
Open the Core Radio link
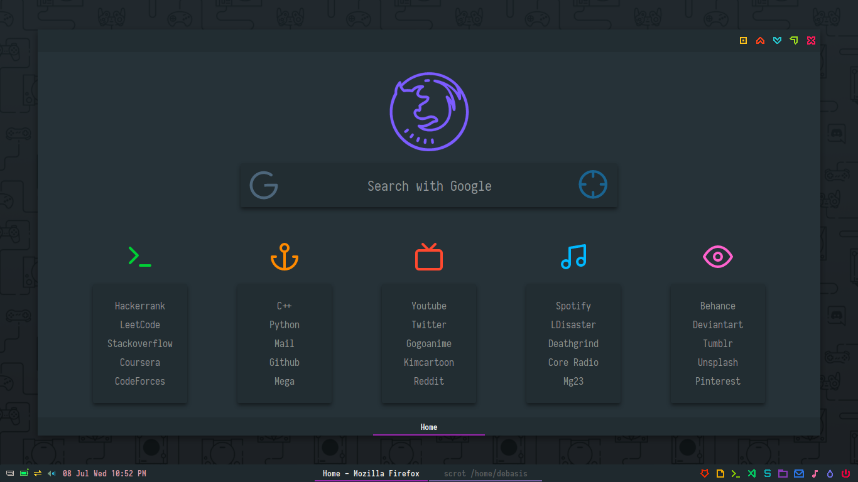point(573,362)
